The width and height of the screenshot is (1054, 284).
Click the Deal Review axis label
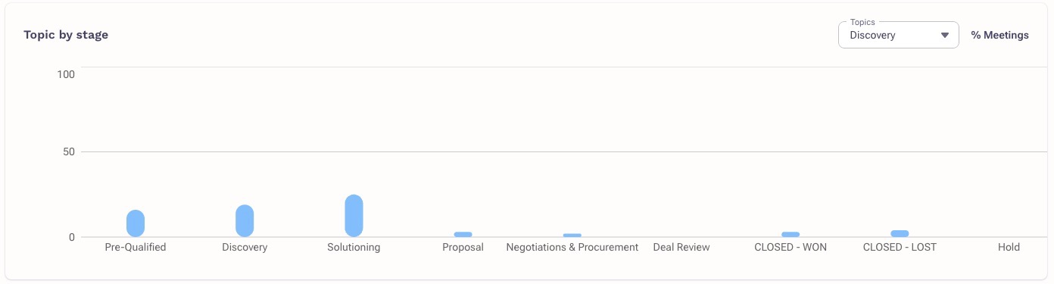click(x=681, y=248)
